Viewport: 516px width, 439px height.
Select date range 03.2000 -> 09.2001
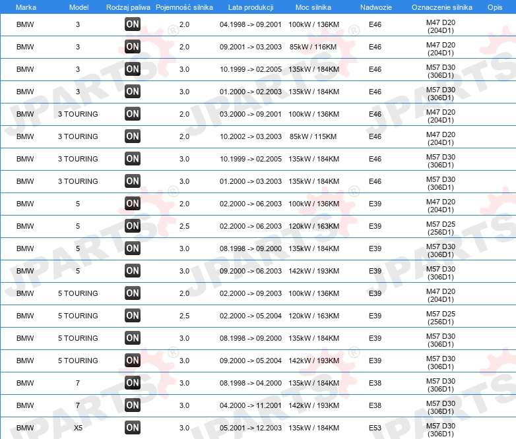coord(251,114)
